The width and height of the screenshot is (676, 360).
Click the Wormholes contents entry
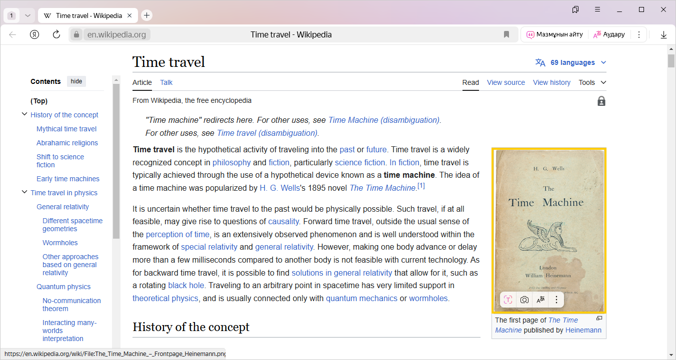point(60,243)
